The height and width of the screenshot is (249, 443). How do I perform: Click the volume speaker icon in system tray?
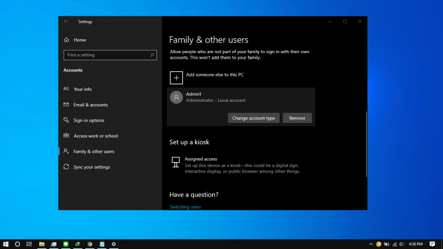pos(402,244)
